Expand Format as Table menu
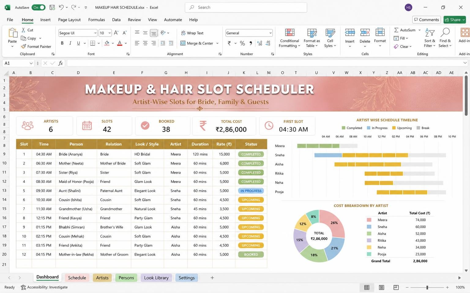 pos(311,38)
